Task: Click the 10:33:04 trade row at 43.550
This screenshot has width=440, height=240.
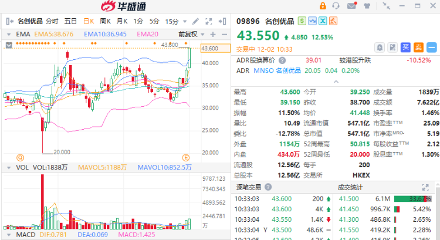Action: [x=283, y=219]
